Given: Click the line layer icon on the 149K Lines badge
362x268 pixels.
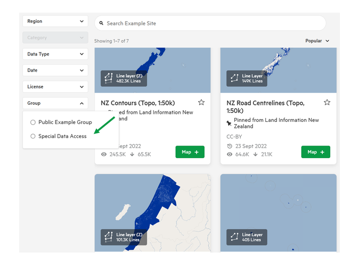Looking at the screenshot, I should (234, 78).
